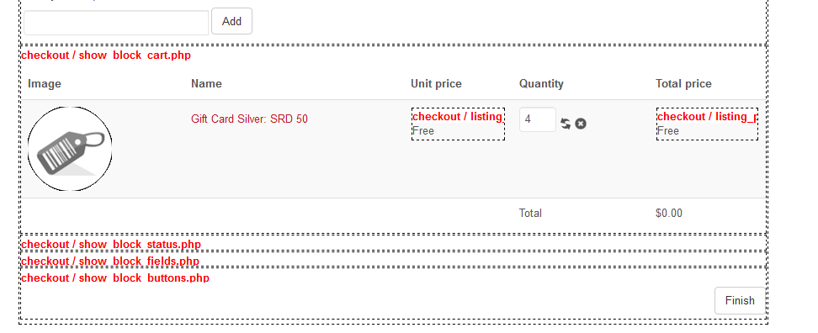This screenshot has height=333, width=818.
Task: Open the Gift Card Silver: SRD 50 link
Action: 249,119
